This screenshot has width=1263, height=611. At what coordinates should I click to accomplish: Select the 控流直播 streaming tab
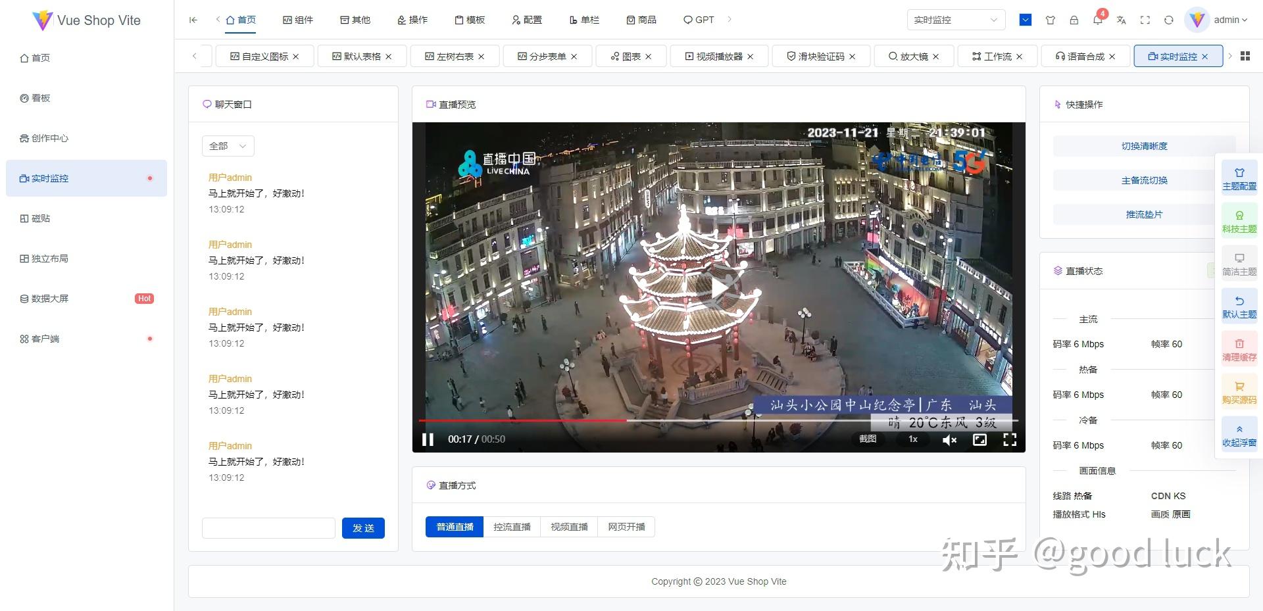coord(512,526)
